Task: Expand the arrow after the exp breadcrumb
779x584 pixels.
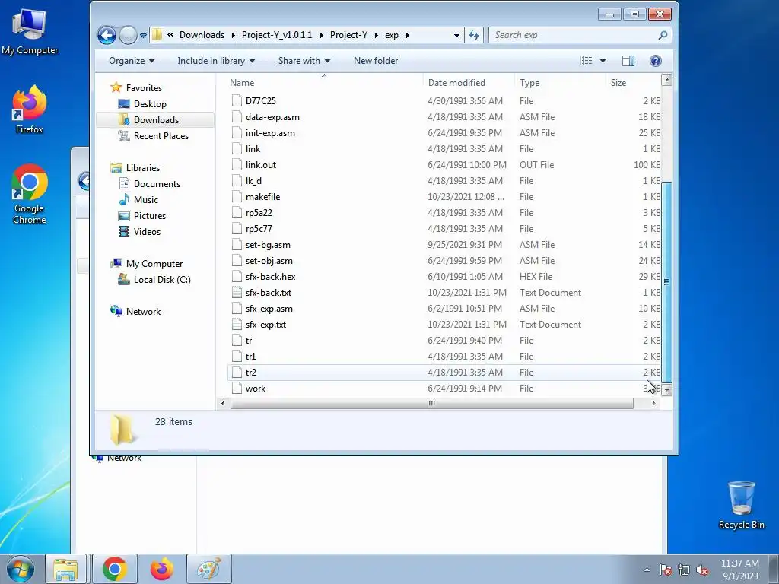Action: tap(408, 35)
